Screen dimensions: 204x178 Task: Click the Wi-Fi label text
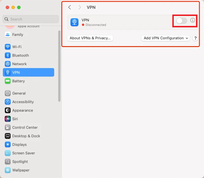pos(17,47)
